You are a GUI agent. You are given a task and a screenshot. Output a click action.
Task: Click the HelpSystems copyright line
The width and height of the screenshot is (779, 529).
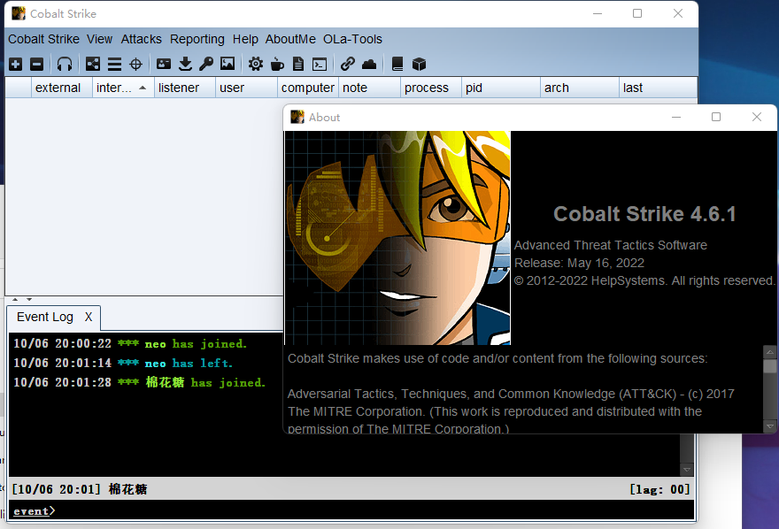644,281
